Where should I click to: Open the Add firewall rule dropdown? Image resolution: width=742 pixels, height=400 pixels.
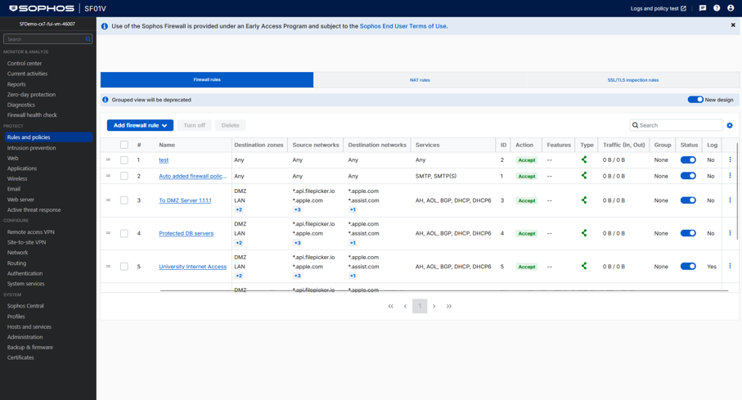click(x=140, y=125)
